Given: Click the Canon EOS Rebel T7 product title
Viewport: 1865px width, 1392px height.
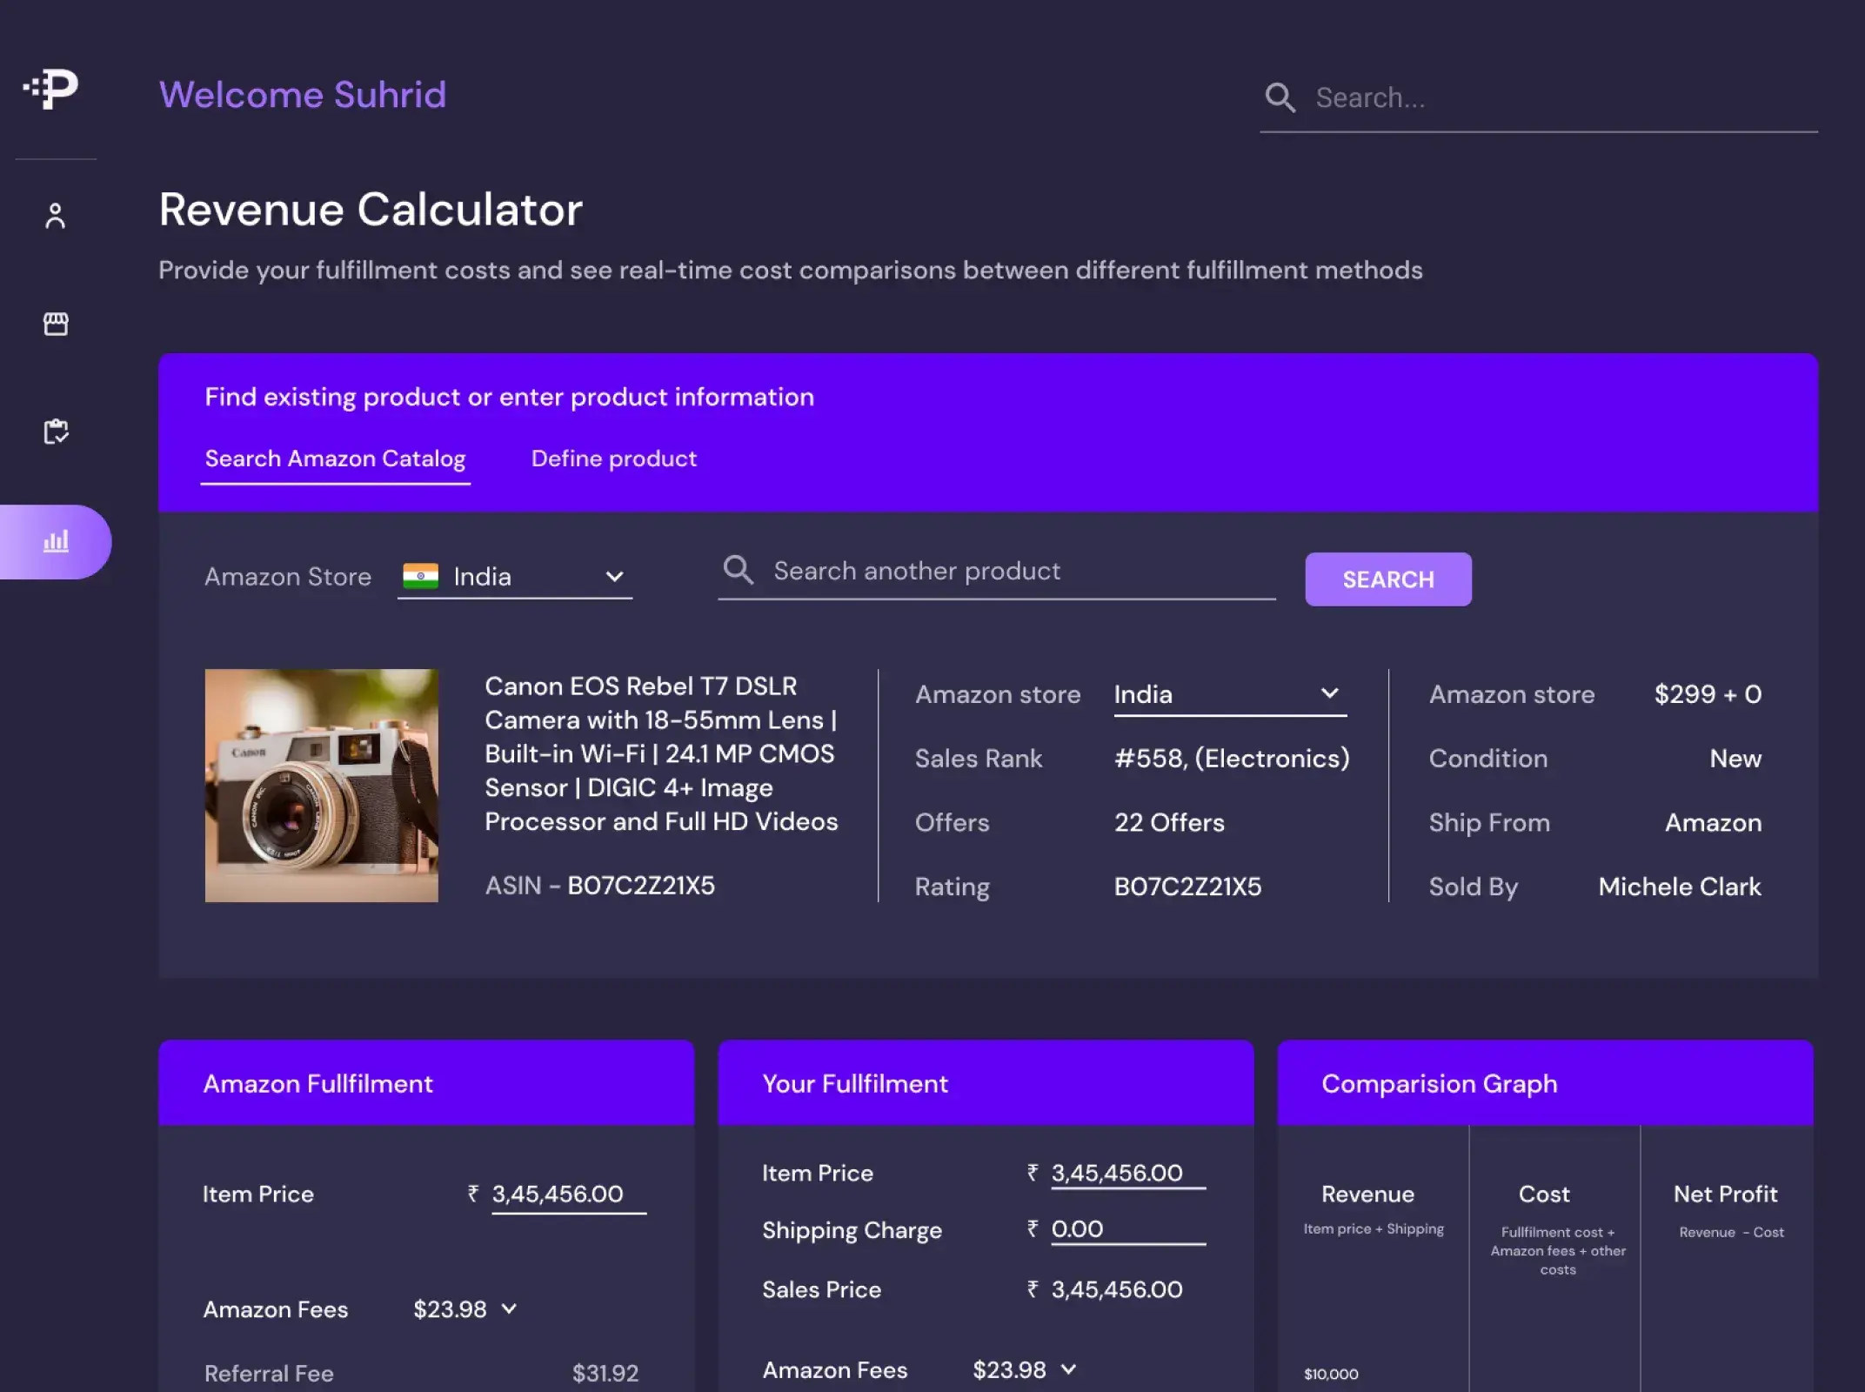Looking at the screenshot, I should point(661,753).
